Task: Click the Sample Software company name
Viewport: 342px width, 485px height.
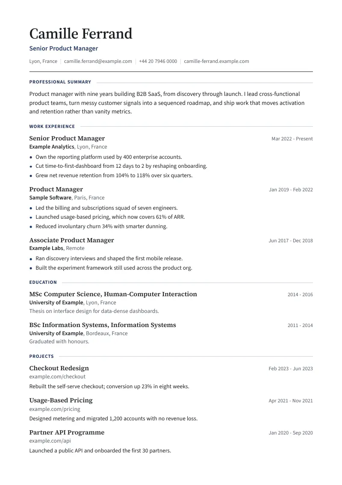Action: (x=50, y=198)
